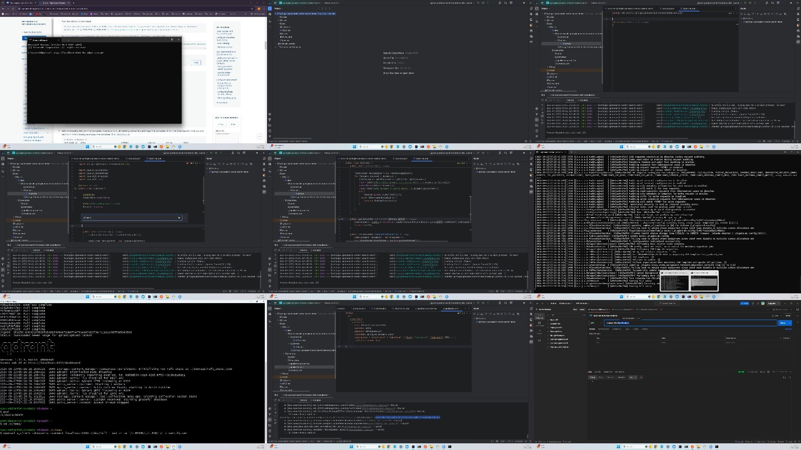This screenshot has width=801, height=450.
Task: Collapse the service package in the application.yml IntelliJ project tree
Action: coord(288,344)
